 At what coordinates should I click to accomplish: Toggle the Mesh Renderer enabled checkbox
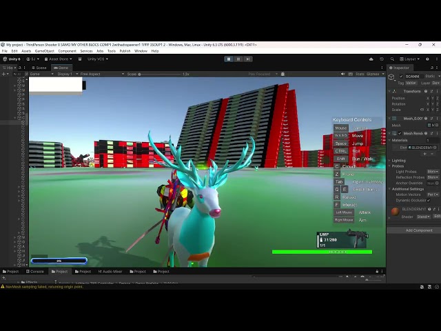pos(400,133)
